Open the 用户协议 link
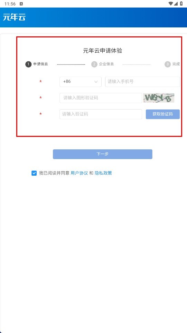The height and width of the screenshot is (333, 187). coord(79,173)
